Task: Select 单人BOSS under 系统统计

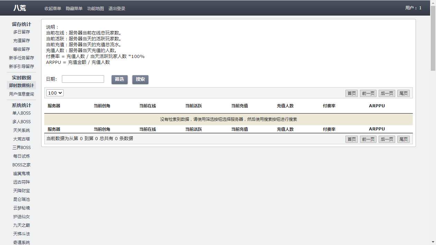Action: tap(22, 113)
